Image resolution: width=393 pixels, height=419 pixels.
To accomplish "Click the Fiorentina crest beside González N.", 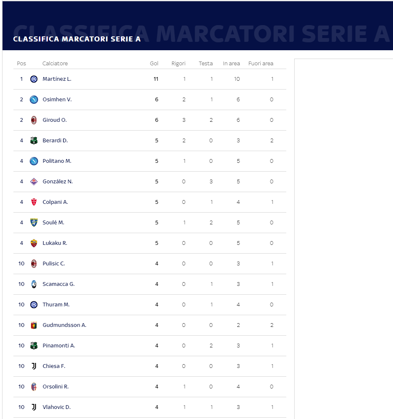I will click(x=34, y=182).
